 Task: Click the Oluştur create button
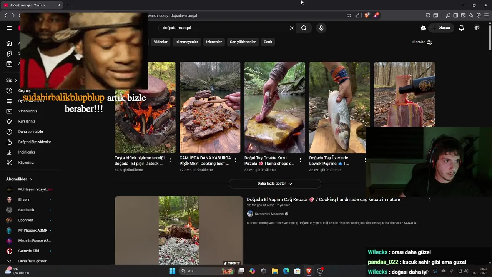(440, 28)
